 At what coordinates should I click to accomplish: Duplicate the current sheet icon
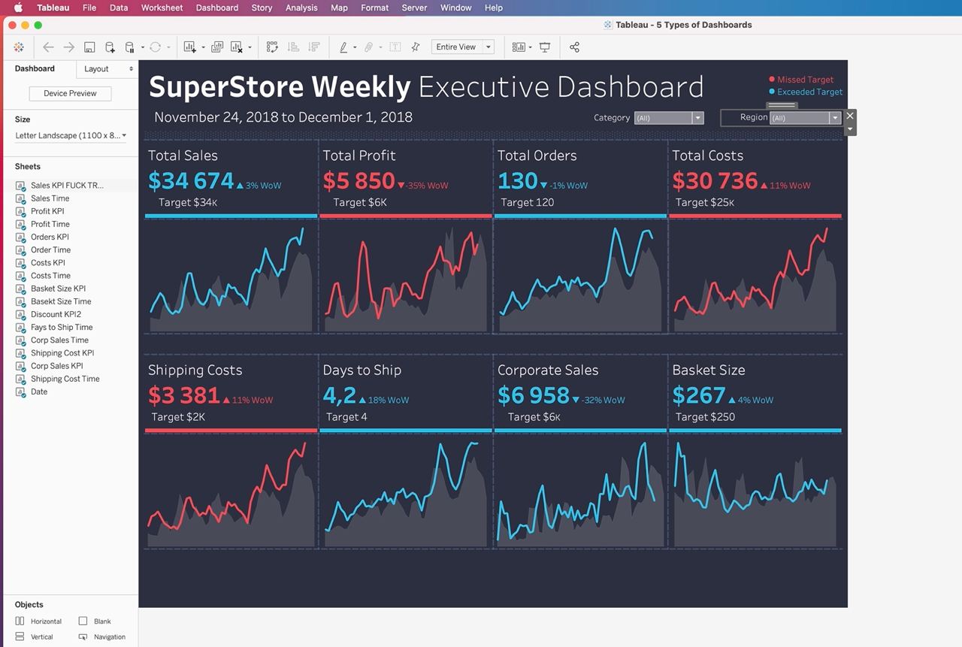(x=217, y=47)
